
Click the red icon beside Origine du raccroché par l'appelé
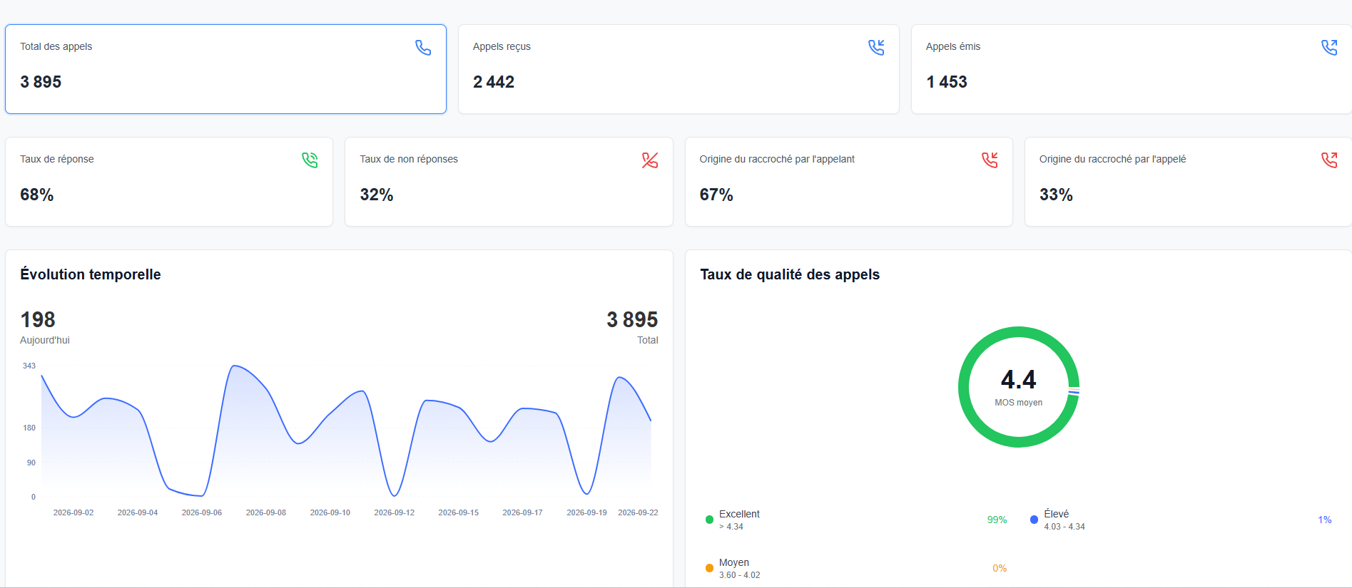(x=1329, y=160)
